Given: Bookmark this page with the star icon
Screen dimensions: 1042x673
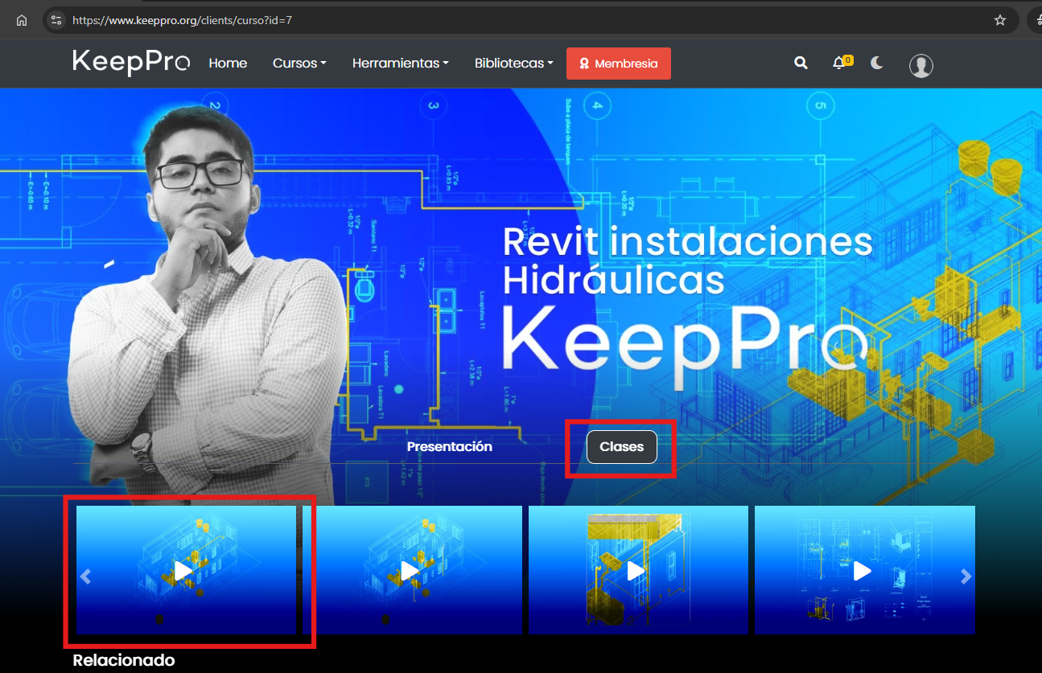Looking at the screenshot, I should (1000, 20).
